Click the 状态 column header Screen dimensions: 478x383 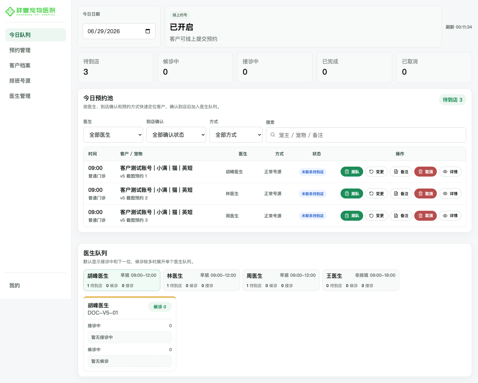pos(317,154)
